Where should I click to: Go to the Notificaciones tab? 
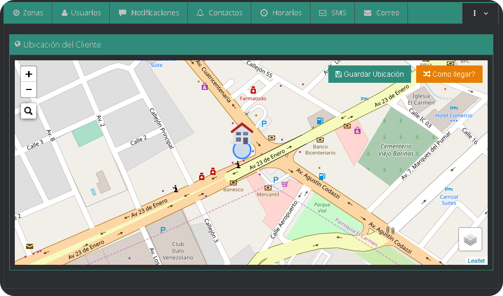point(149,13)
